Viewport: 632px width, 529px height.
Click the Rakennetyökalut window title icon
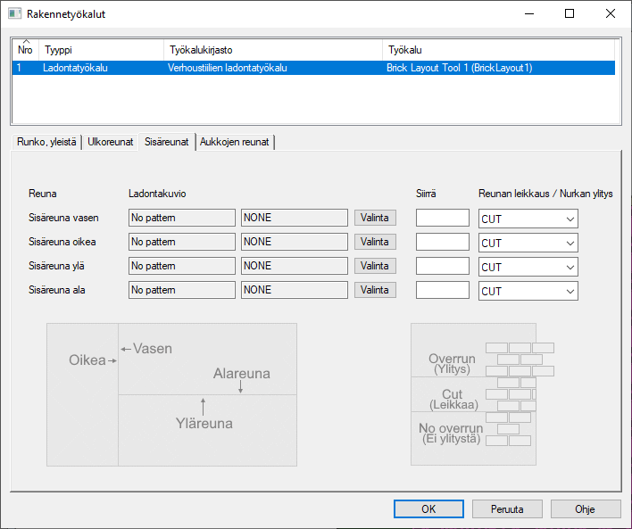15,14
